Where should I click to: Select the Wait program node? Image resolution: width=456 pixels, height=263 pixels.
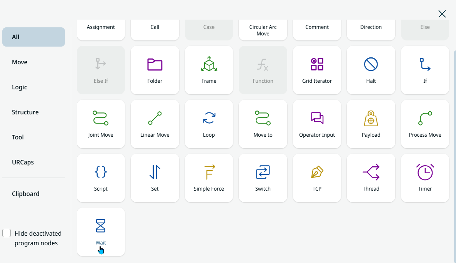[x=101, y=231]
